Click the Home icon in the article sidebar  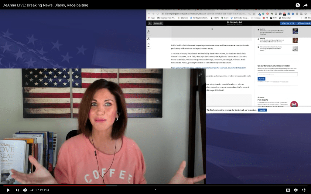tap(148, 32)
